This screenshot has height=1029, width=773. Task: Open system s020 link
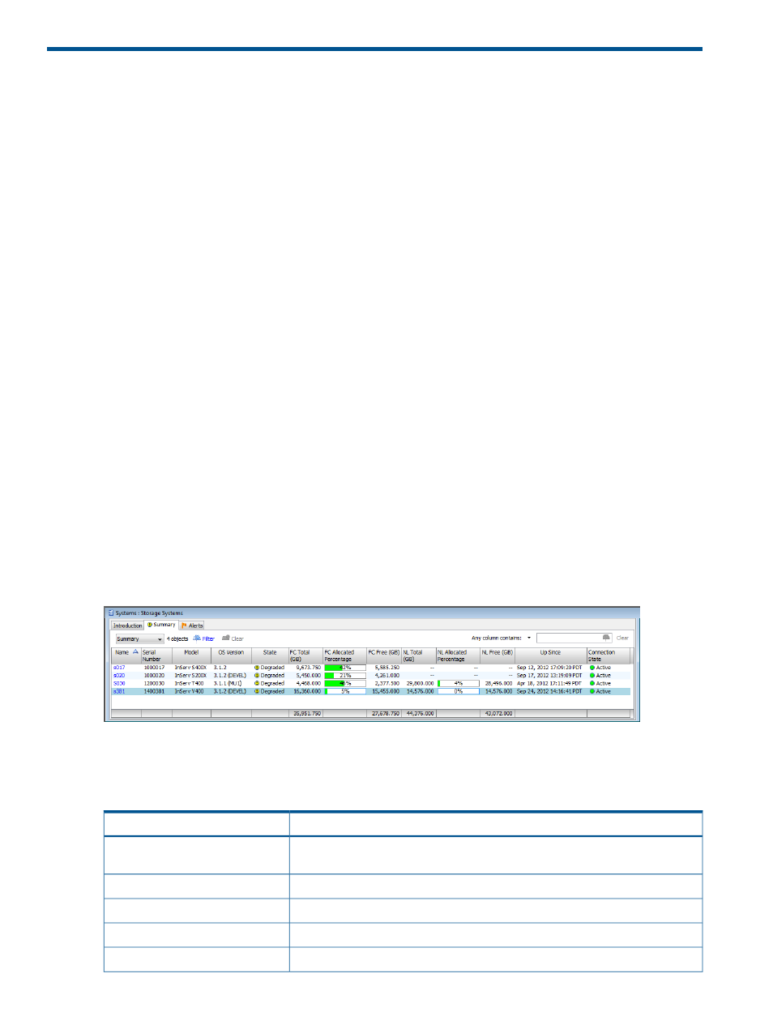119,676
